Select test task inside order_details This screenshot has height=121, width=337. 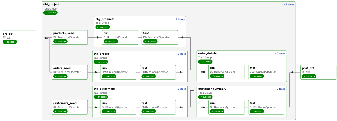[x=266, y=72]
